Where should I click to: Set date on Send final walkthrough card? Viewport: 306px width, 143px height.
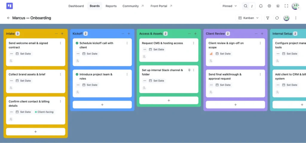tap(223, 85)
